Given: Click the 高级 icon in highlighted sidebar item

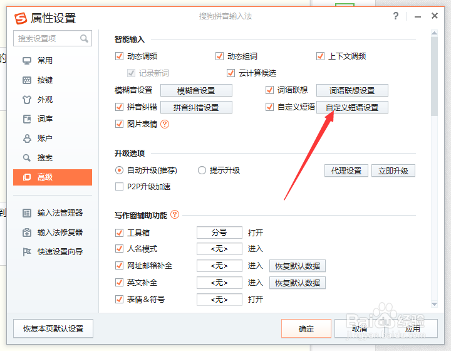Looking at the screenshot, I should click(x=27, y=177).
